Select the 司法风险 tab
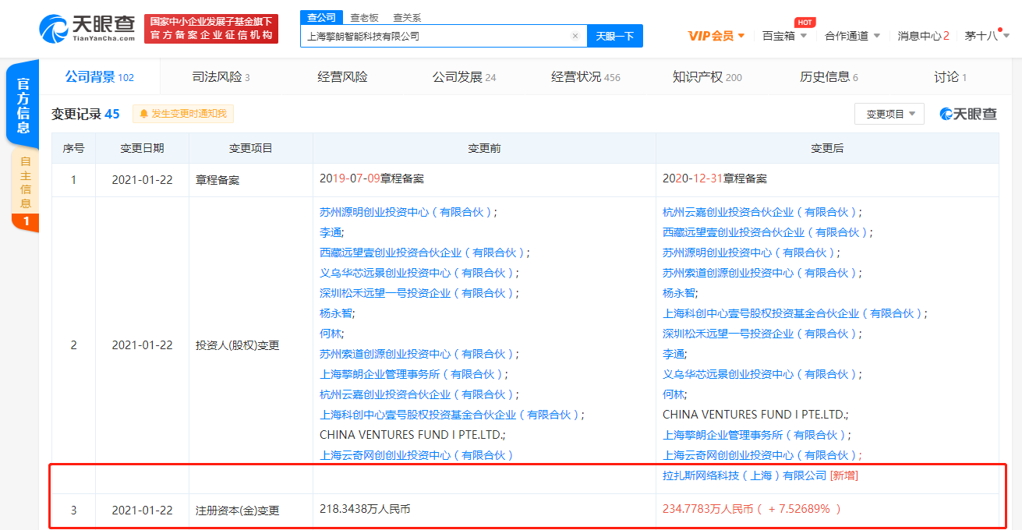 click(221, 77)
